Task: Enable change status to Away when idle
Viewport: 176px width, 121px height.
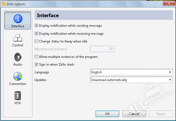Action: (x=37, y=41)
